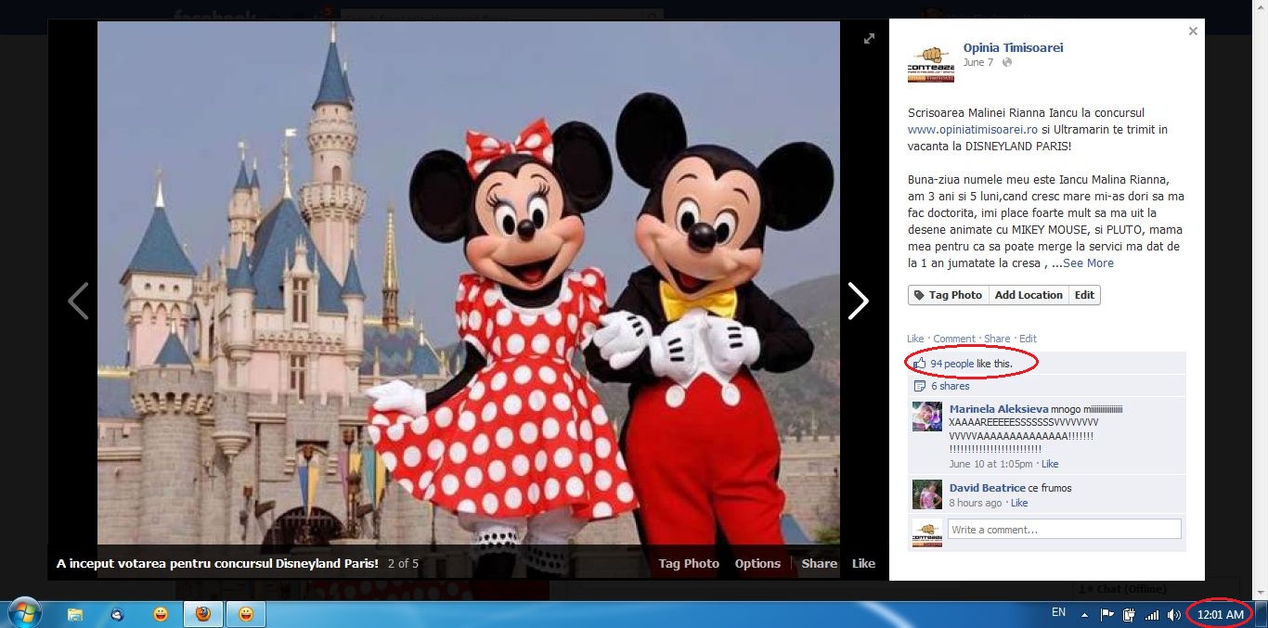Click the caption 'A inceput votarea pentru concursul Disneyland Paris!'

pyautogui.click(x=217, y=563)
